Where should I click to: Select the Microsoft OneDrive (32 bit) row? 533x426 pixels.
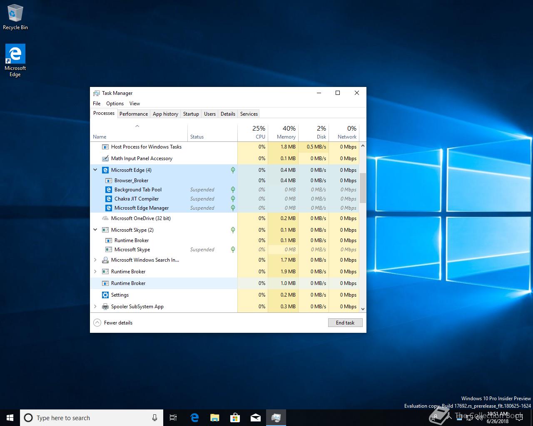[225, 218]
